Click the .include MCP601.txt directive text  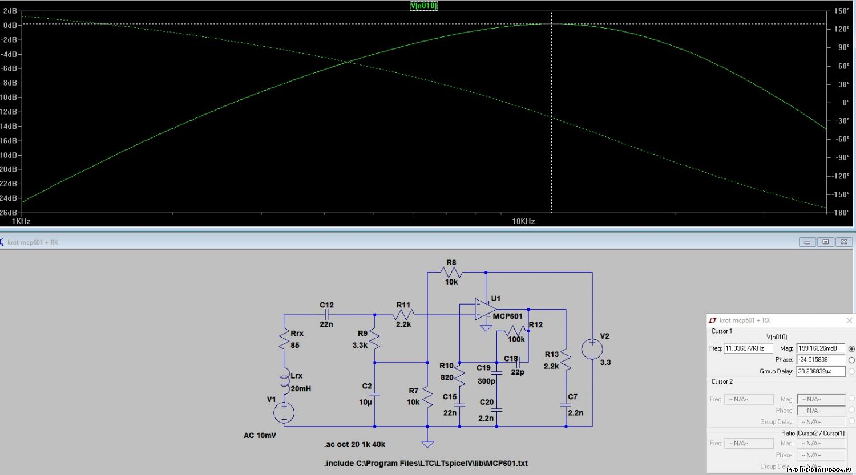426,463
